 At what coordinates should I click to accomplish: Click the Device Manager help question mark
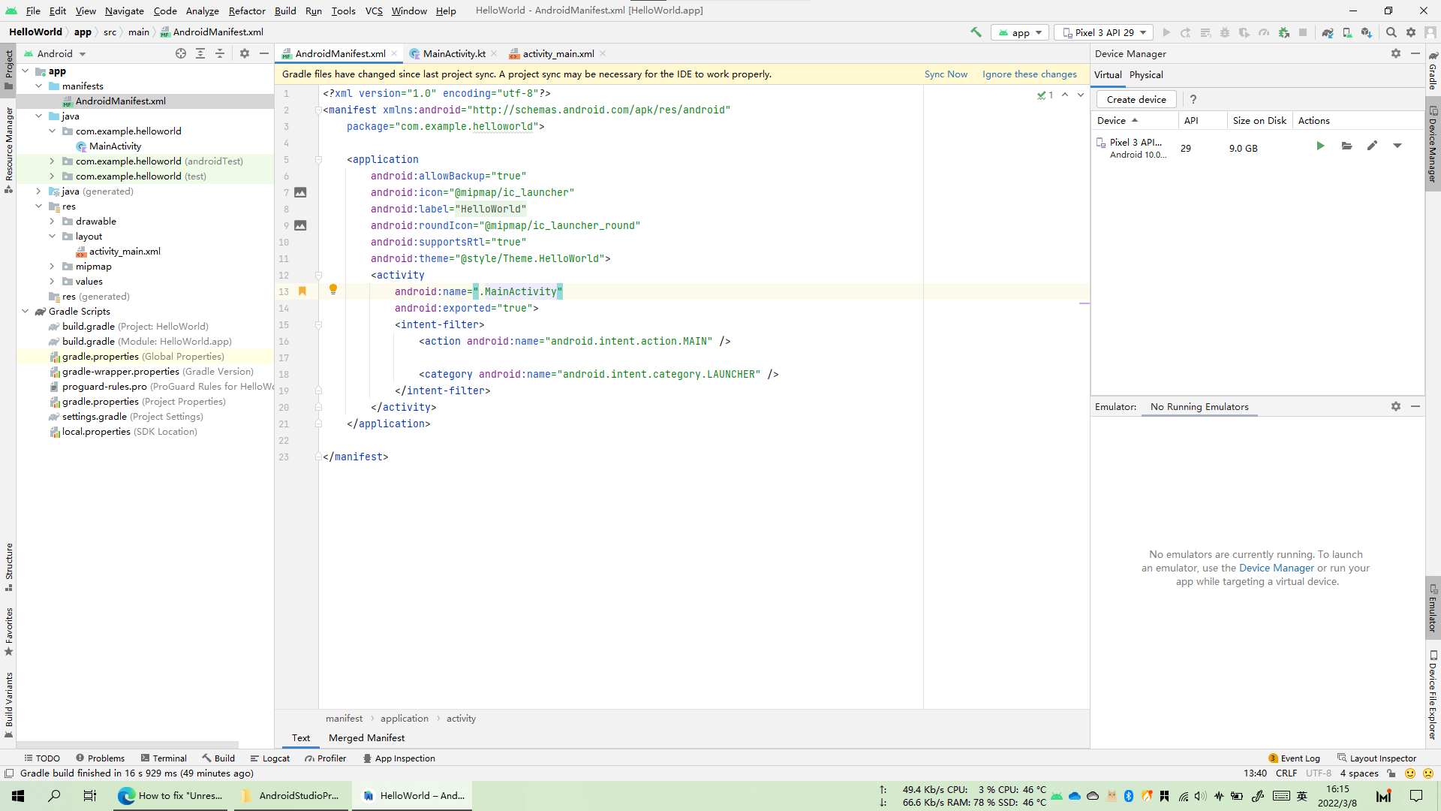click(x=1193, y=99)
